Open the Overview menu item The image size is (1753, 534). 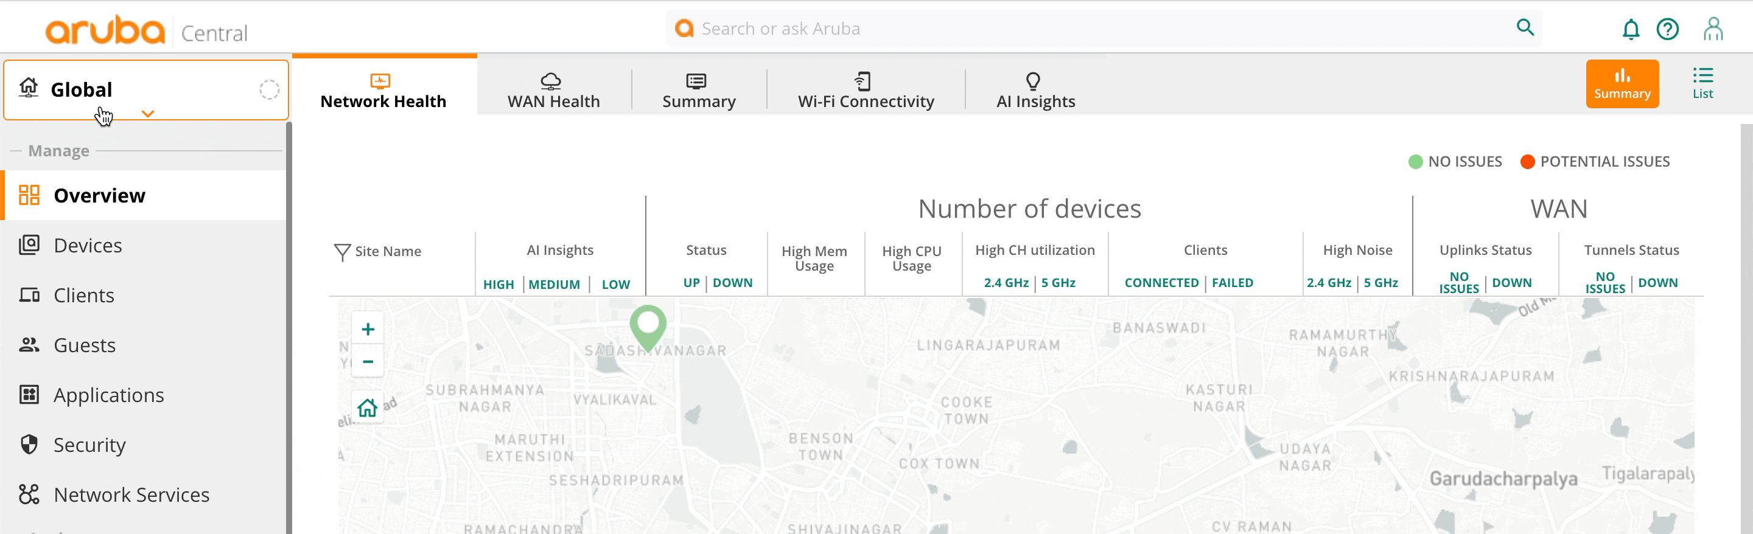click(144, 195)
